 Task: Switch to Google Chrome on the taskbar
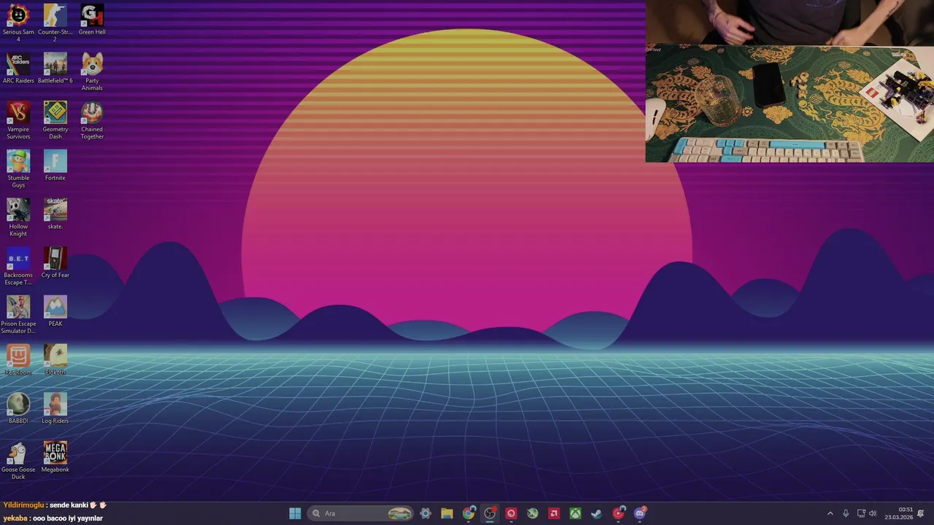[468, 513]
